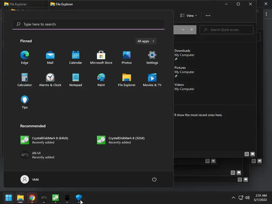Open the three-dot menu in background window
Viewport: 272px width, 204px height.
tap(266, 14)
